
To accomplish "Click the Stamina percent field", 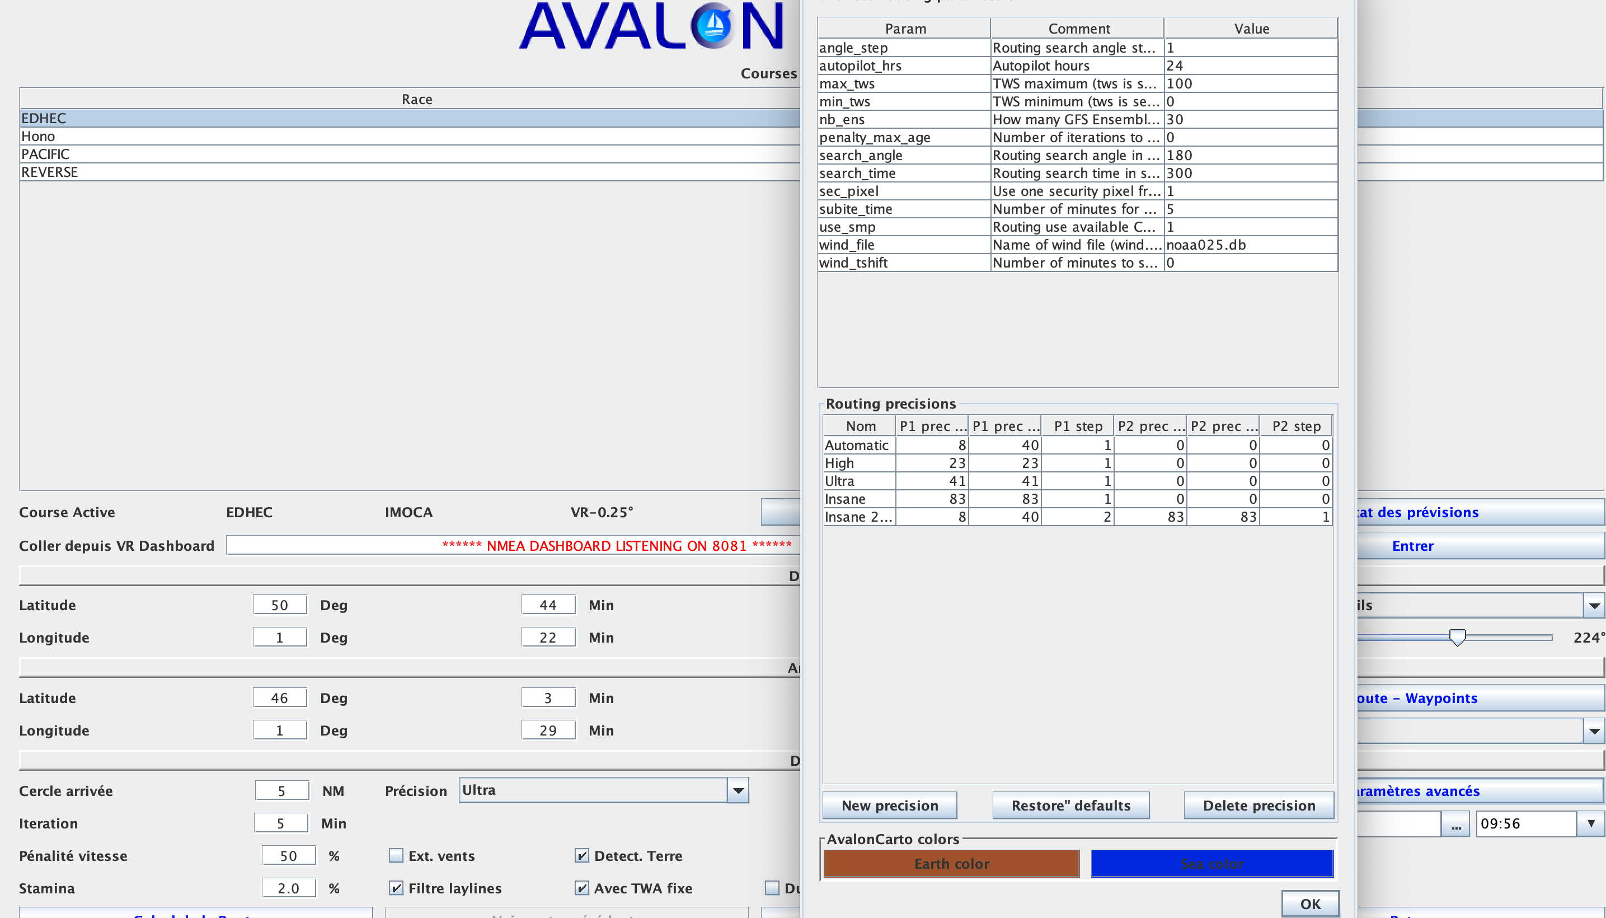I will [x=289, y=888].
